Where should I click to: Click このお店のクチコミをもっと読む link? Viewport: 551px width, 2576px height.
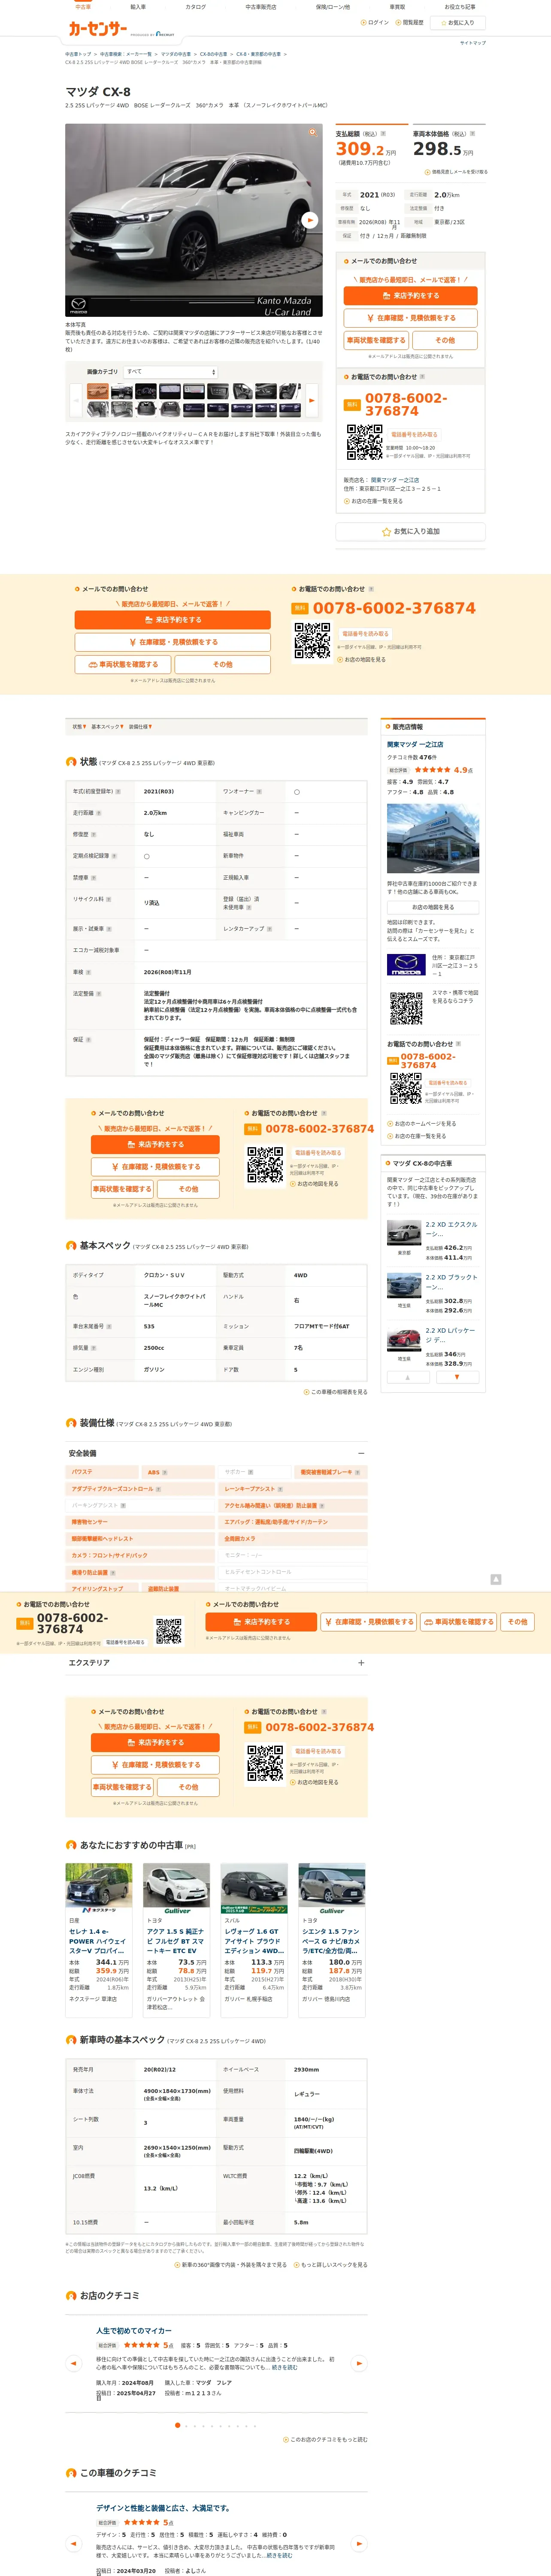(x=326, y=2439)
